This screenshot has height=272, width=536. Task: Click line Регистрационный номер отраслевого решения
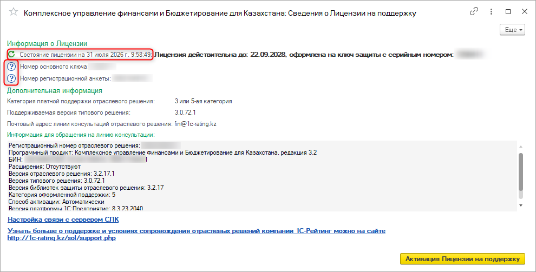[74, 145]
